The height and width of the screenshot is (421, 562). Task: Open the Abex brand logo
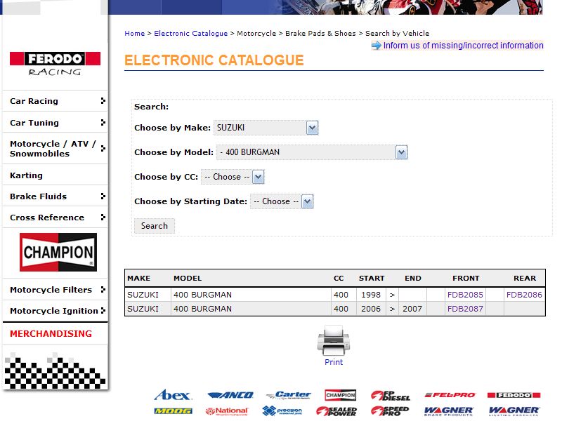click(x=173, y=395)
